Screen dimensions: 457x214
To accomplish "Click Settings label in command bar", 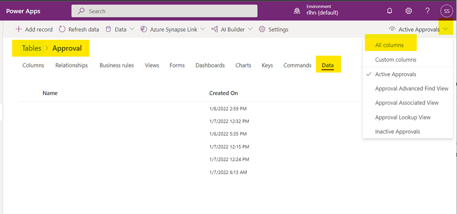I will point(279,30).
